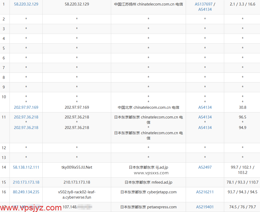Open first 202.97.36.218 link in hop 11
260x212 pixels.
tap(26, 117)
